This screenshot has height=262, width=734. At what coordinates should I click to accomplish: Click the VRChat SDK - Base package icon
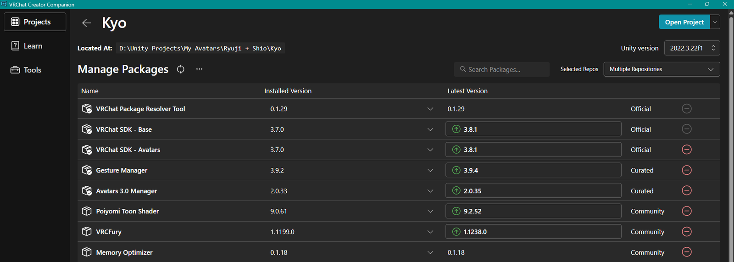[87, 129]
